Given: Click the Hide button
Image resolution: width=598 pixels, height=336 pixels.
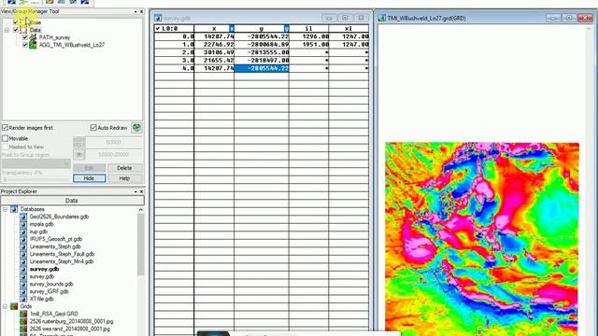Looking at the screenshot, I should 90,178.
